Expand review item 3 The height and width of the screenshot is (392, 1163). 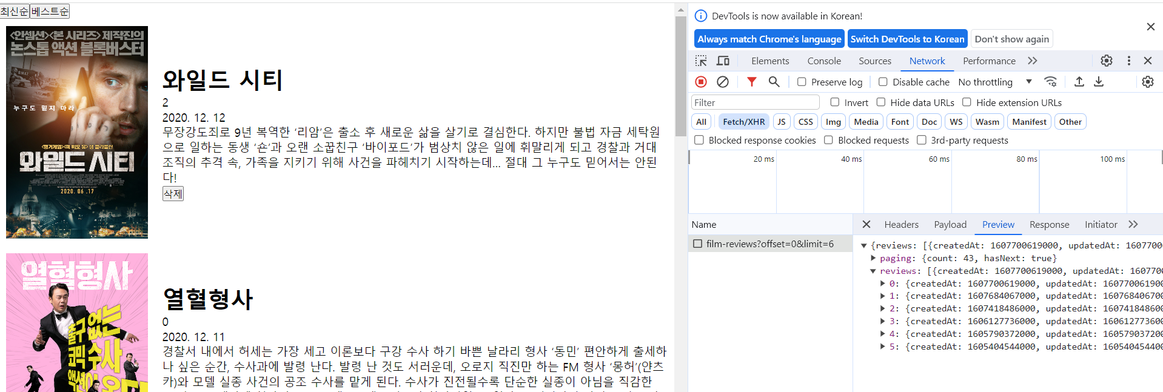point(883,321)
